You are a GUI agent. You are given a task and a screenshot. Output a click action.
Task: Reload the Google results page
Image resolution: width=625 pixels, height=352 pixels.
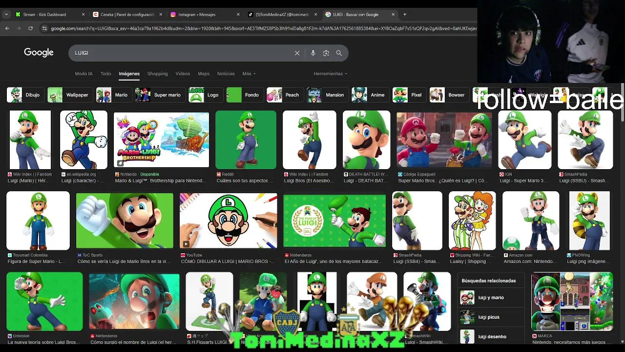(31, 28)
